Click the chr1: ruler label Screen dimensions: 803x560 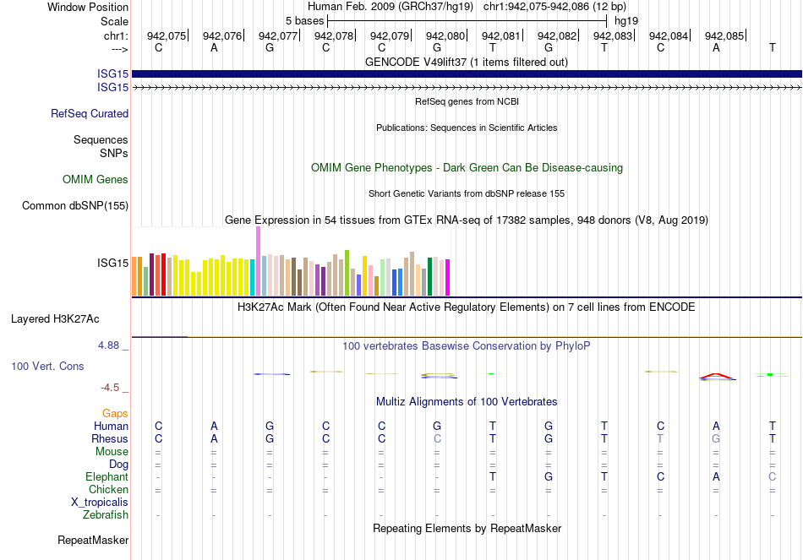tap(116, 35)
